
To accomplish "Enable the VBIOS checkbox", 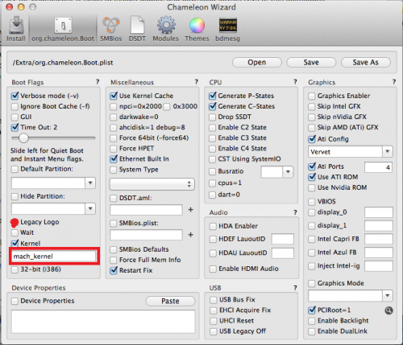I will coord(312,202).
